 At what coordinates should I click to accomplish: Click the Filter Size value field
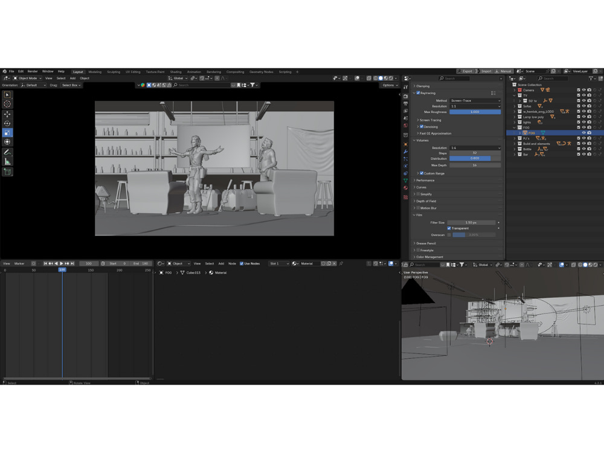point(472,223)
